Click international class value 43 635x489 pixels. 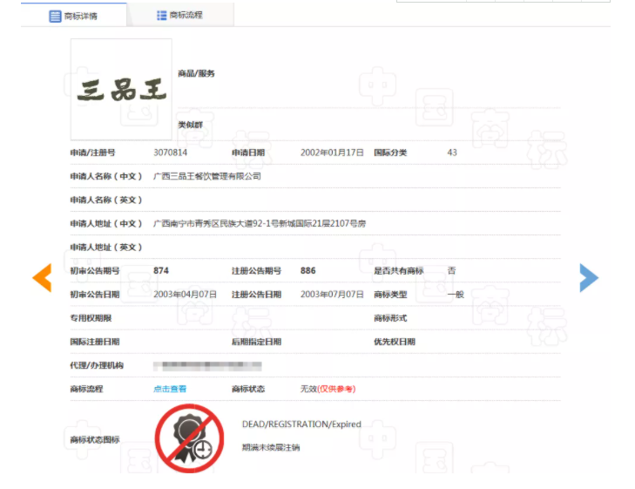click(x=452, y=153)
